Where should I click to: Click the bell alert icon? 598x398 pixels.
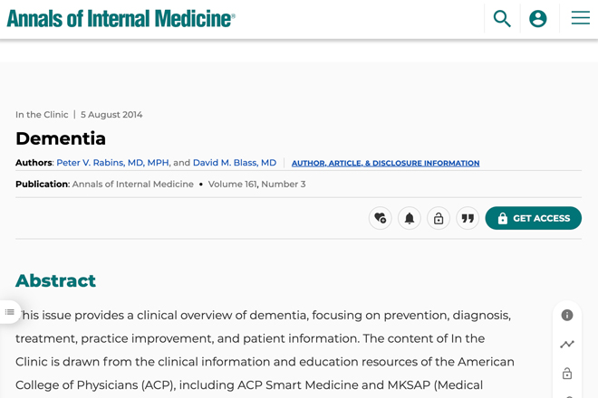click(410, 218)
